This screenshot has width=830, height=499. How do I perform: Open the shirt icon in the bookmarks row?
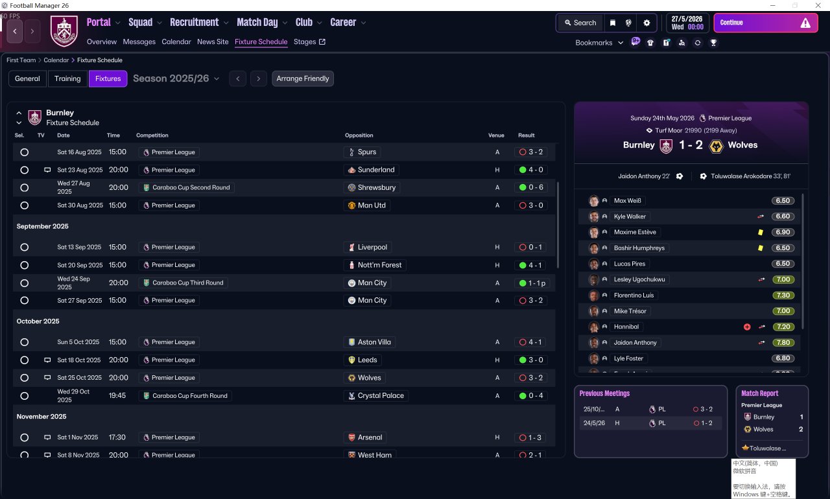coord(650,43)
